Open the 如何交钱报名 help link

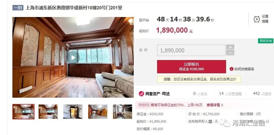tap(244, 69)
